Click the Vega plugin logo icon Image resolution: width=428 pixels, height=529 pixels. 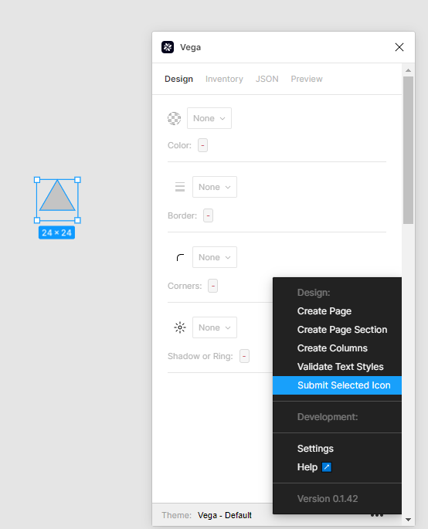pos(168,47)
